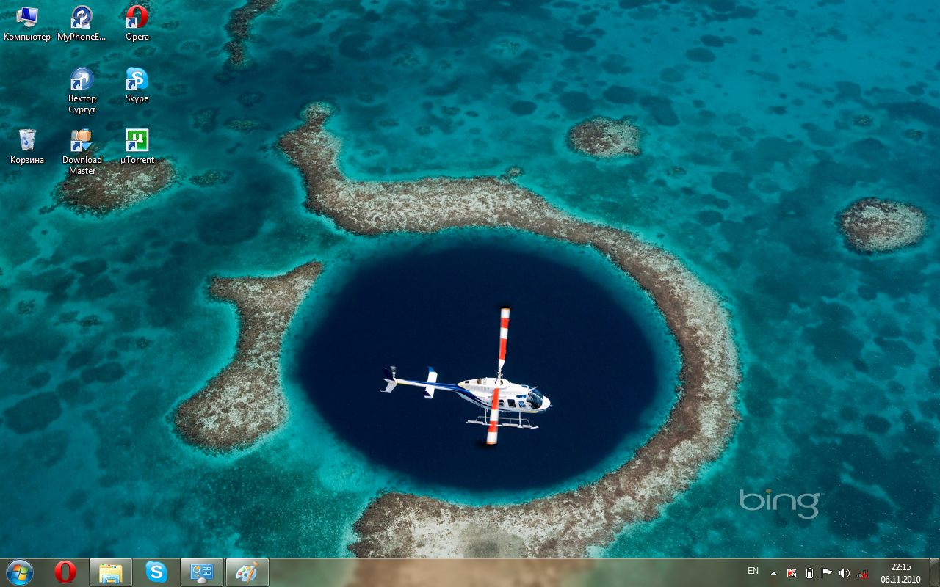The width and height of the screenshot is (940, 587).
Task: Select the Download Master desktop shortcut
Action: point(82,152)
